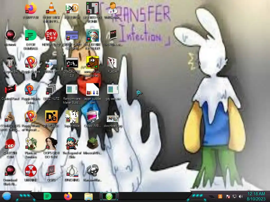
Task: Open the Network desktop icon
Action: pyautogui.click(x=10, y=35)
